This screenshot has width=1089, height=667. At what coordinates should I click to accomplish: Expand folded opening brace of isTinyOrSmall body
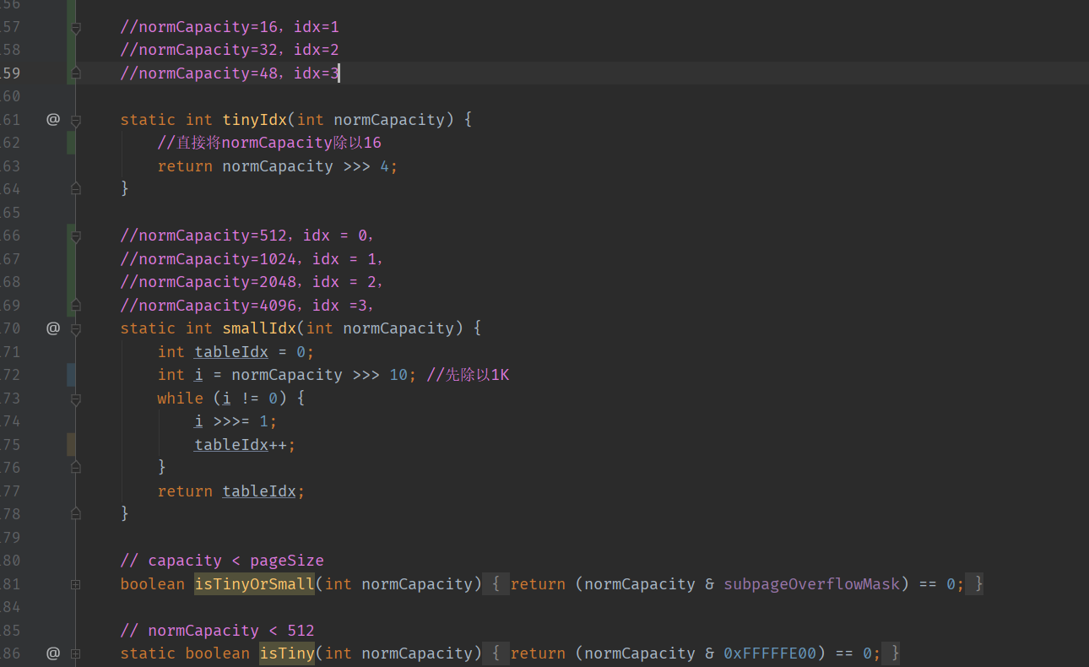click(496, 583)
